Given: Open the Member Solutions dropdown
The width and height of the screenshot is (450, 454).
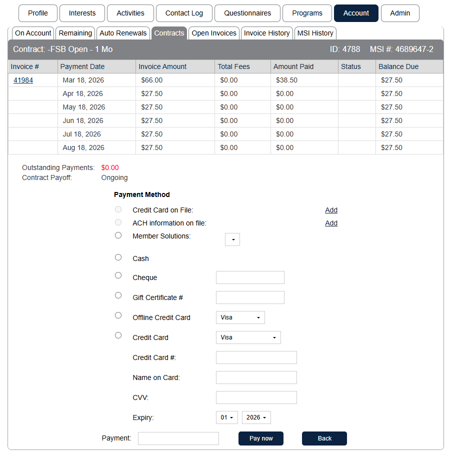Looking at the screenshot, I should click(232, 239).
